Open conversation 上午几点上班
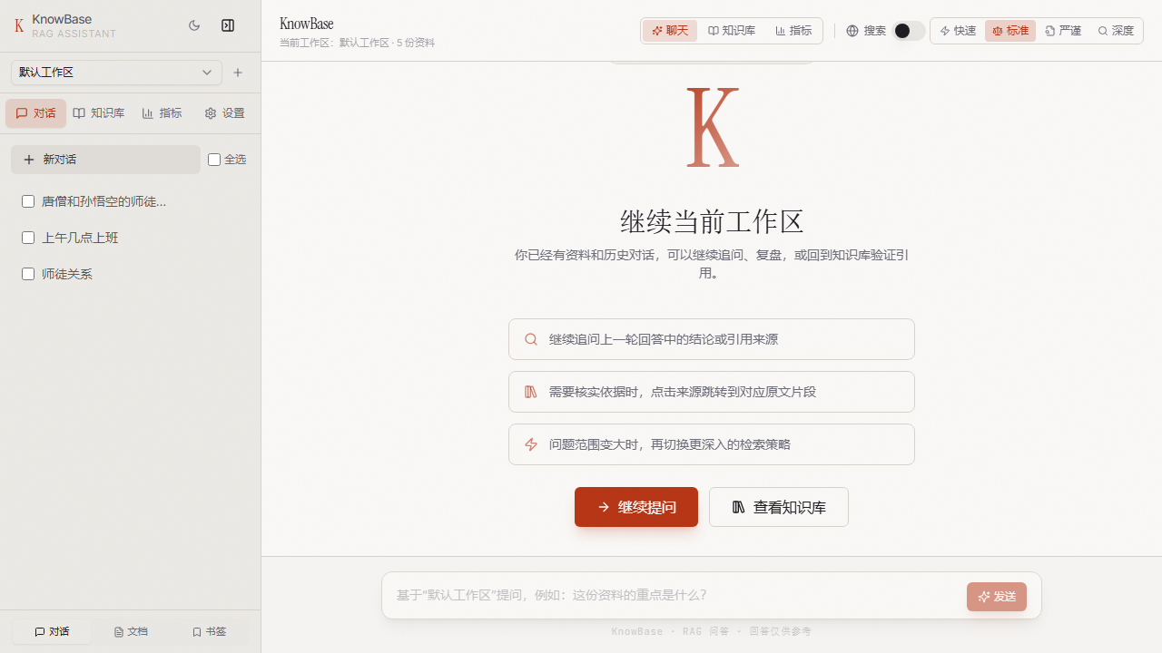Image resolution: width=1162 pixels, height=653 pixels. (x=80, y=238)
